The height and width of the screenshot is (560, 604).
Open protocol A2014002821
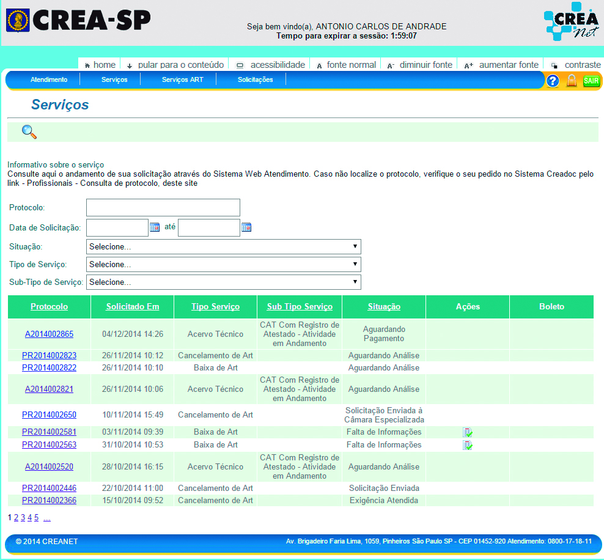pyautogui.click(x=49, y=389)
